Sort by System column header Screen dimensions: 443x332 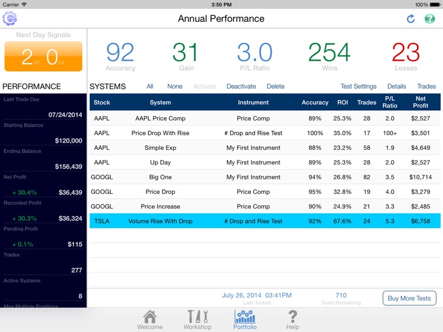[x=160, y=103]
